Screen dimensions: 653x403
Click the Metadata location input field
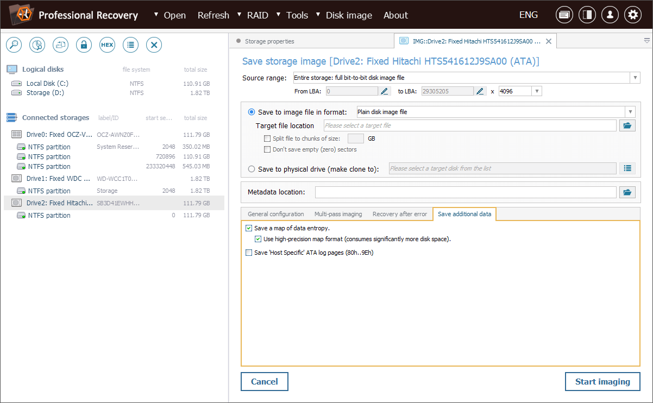click(x=466, y=192)
